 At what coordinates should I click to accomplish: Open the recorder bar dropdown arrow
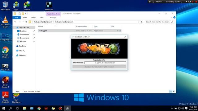(186, 2)
